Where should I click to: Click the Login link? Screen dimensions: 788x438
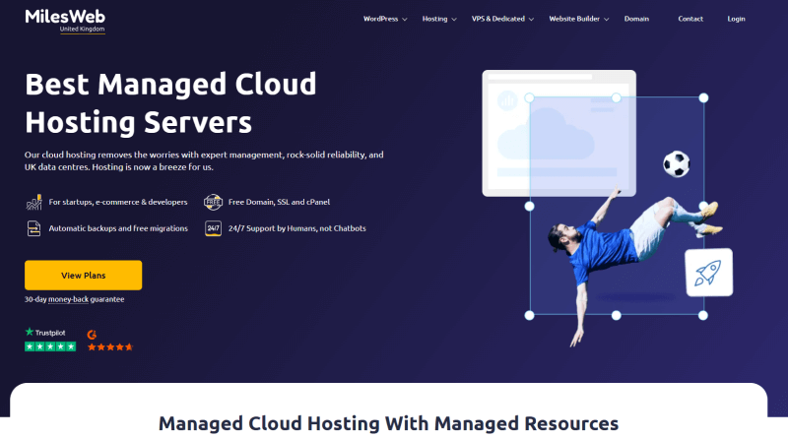tap(736, 19)
